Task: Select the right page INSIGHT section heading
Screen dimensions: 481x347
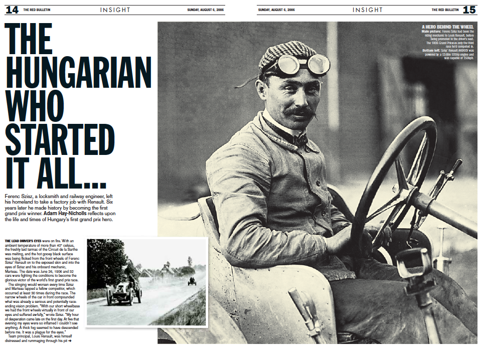Action: pyautogui.click(x=367, y=10)
